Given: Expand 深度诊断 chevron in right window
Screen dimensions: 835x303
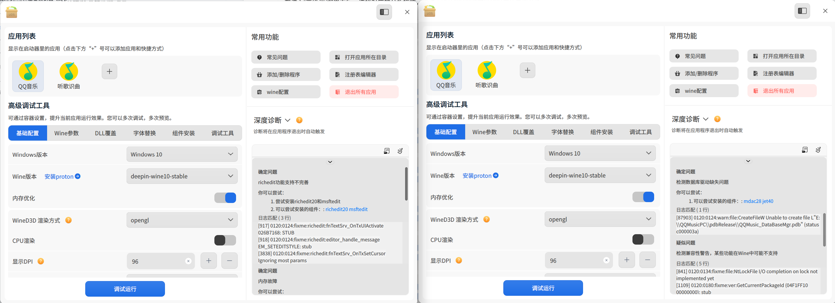Looking at the screenshot, I should [x=706, y=119].
